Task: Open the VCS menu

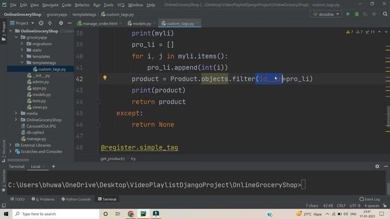Action: [121, 5]
